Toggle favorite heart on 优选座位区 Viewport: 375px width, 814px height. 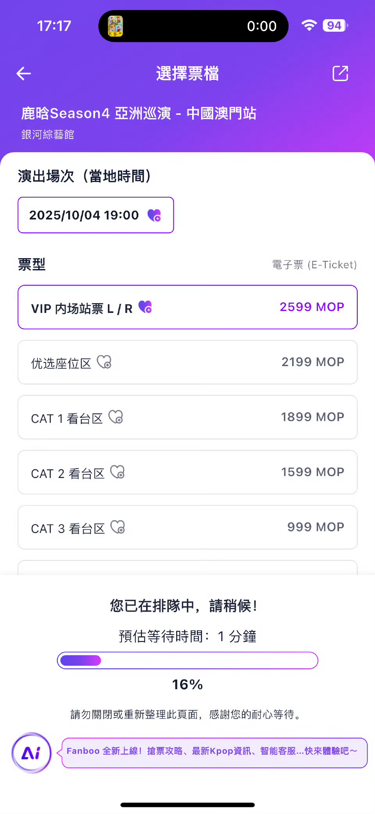(104, 362)
